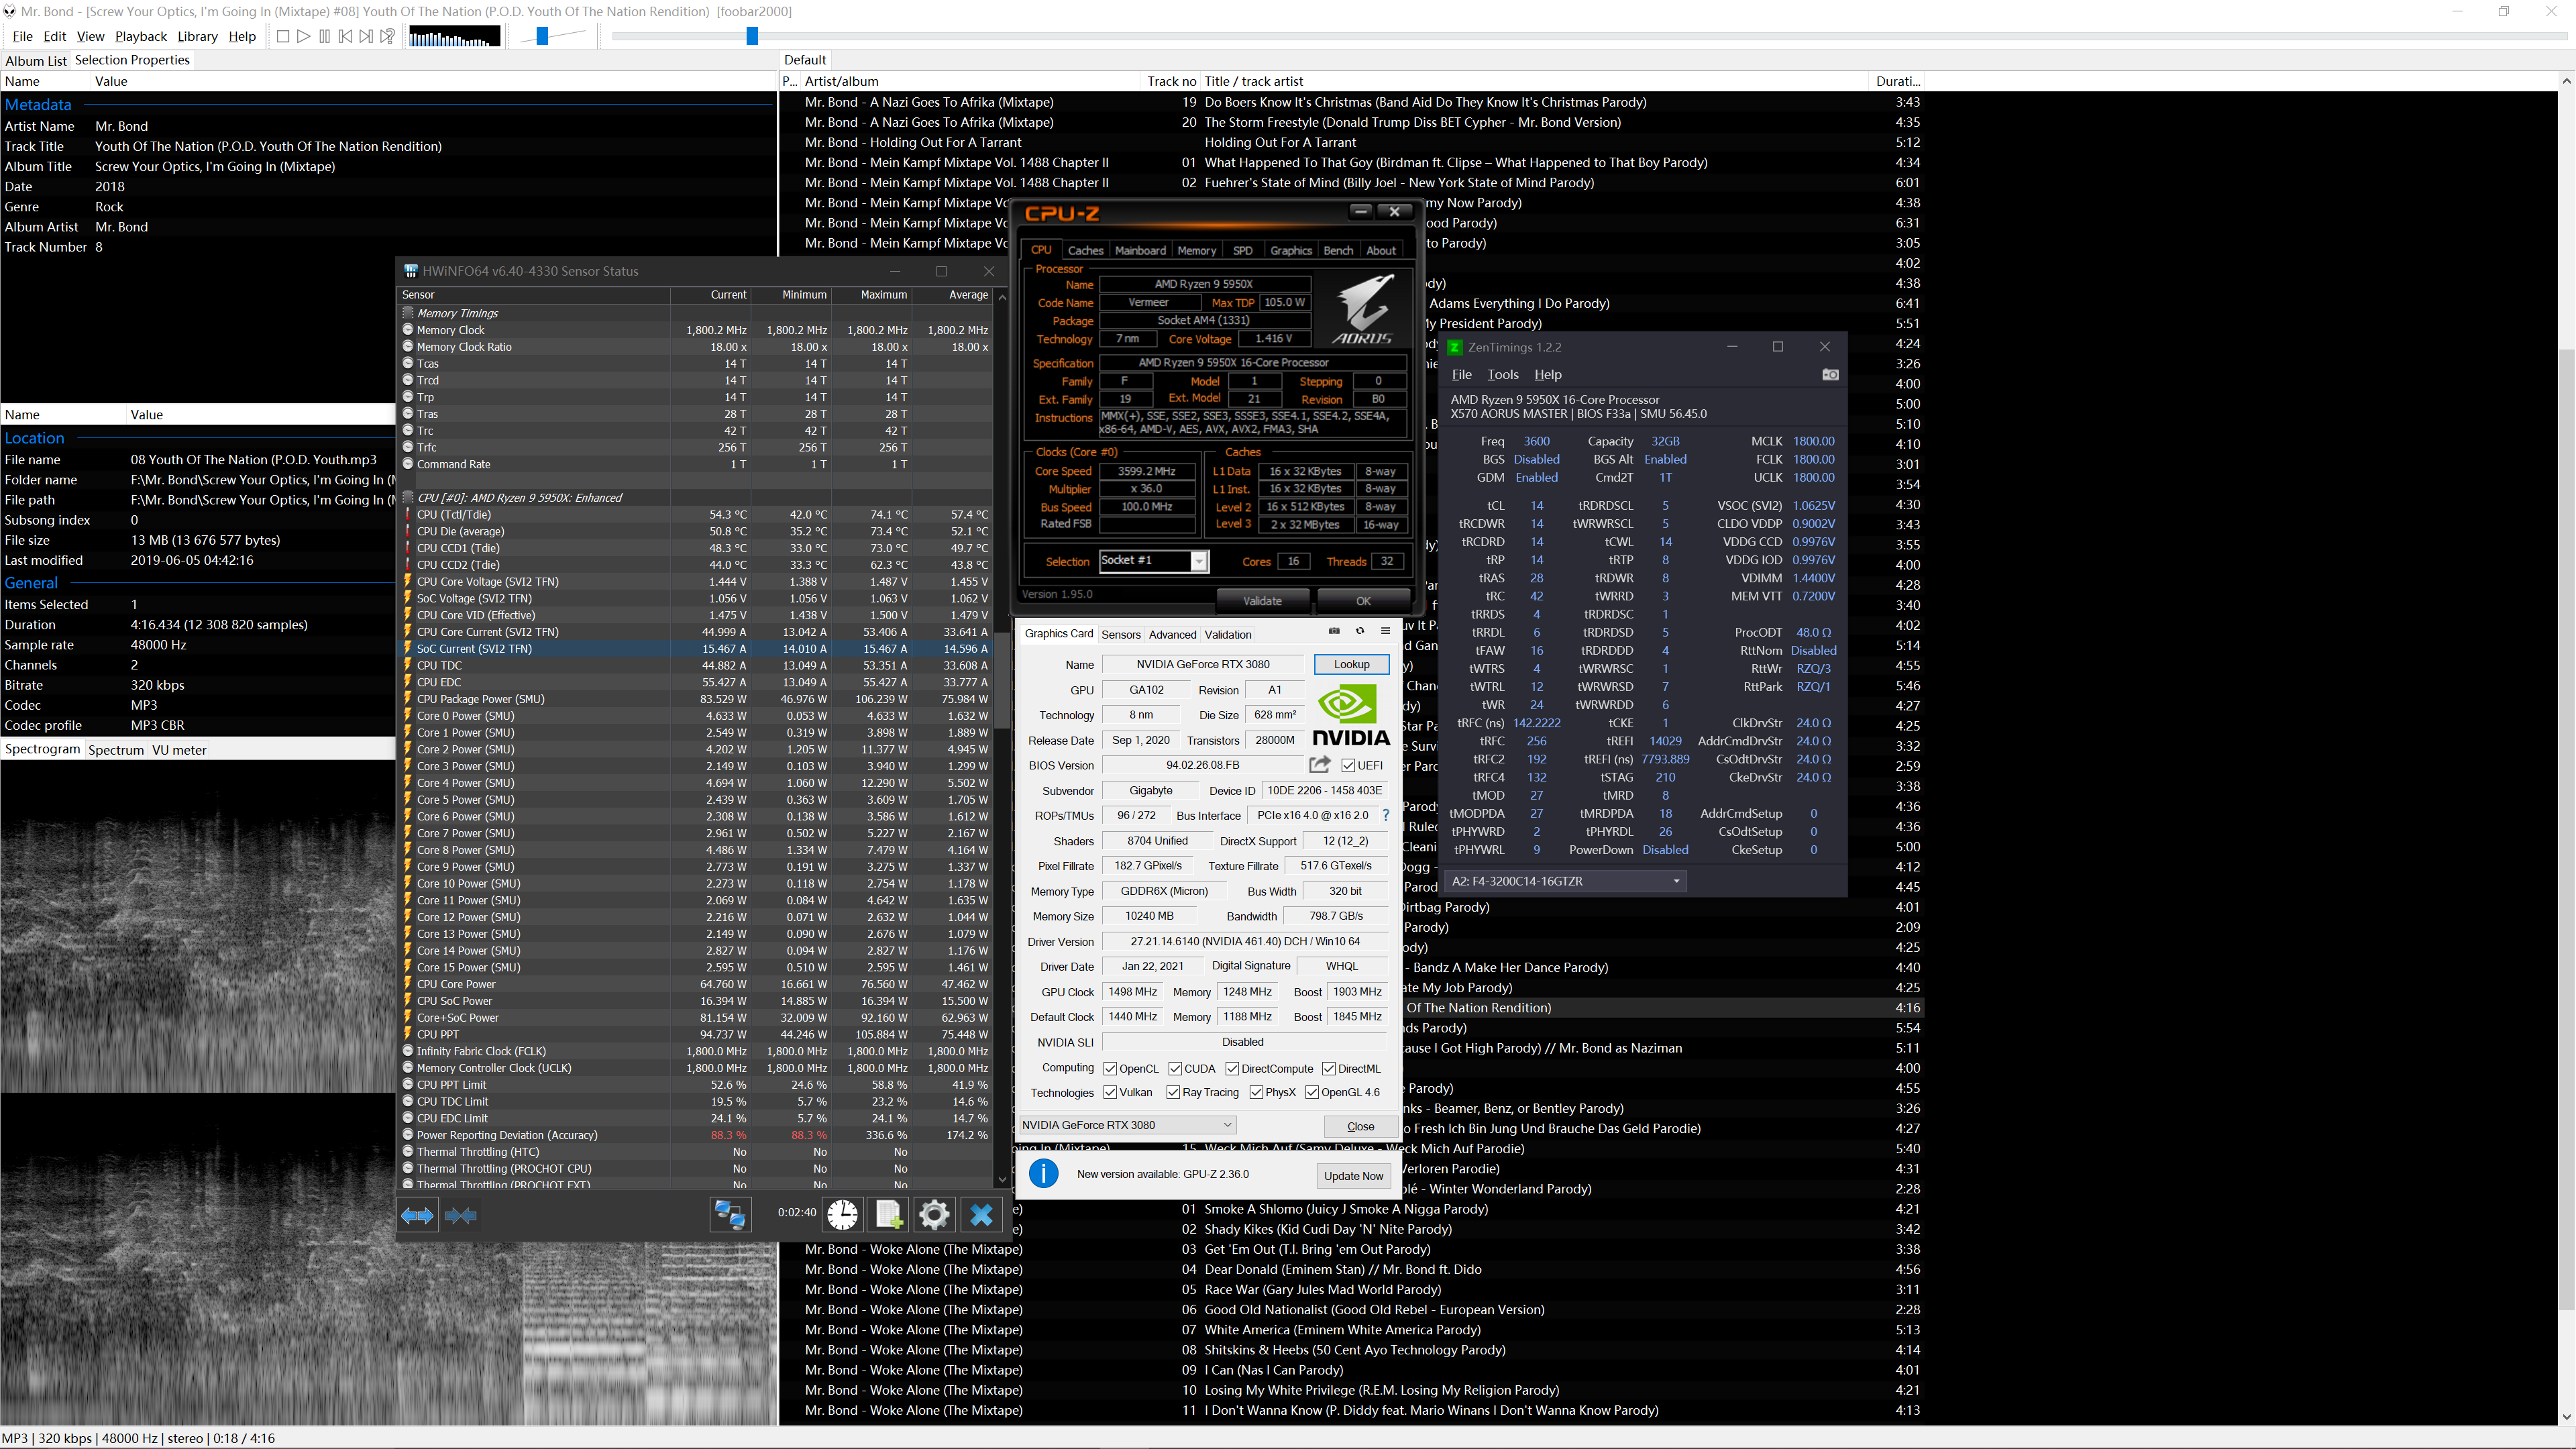The width and height of the screenshot is (2576, 1449).
Task: Skip to previous track in foobar2000
Action: 346,37
